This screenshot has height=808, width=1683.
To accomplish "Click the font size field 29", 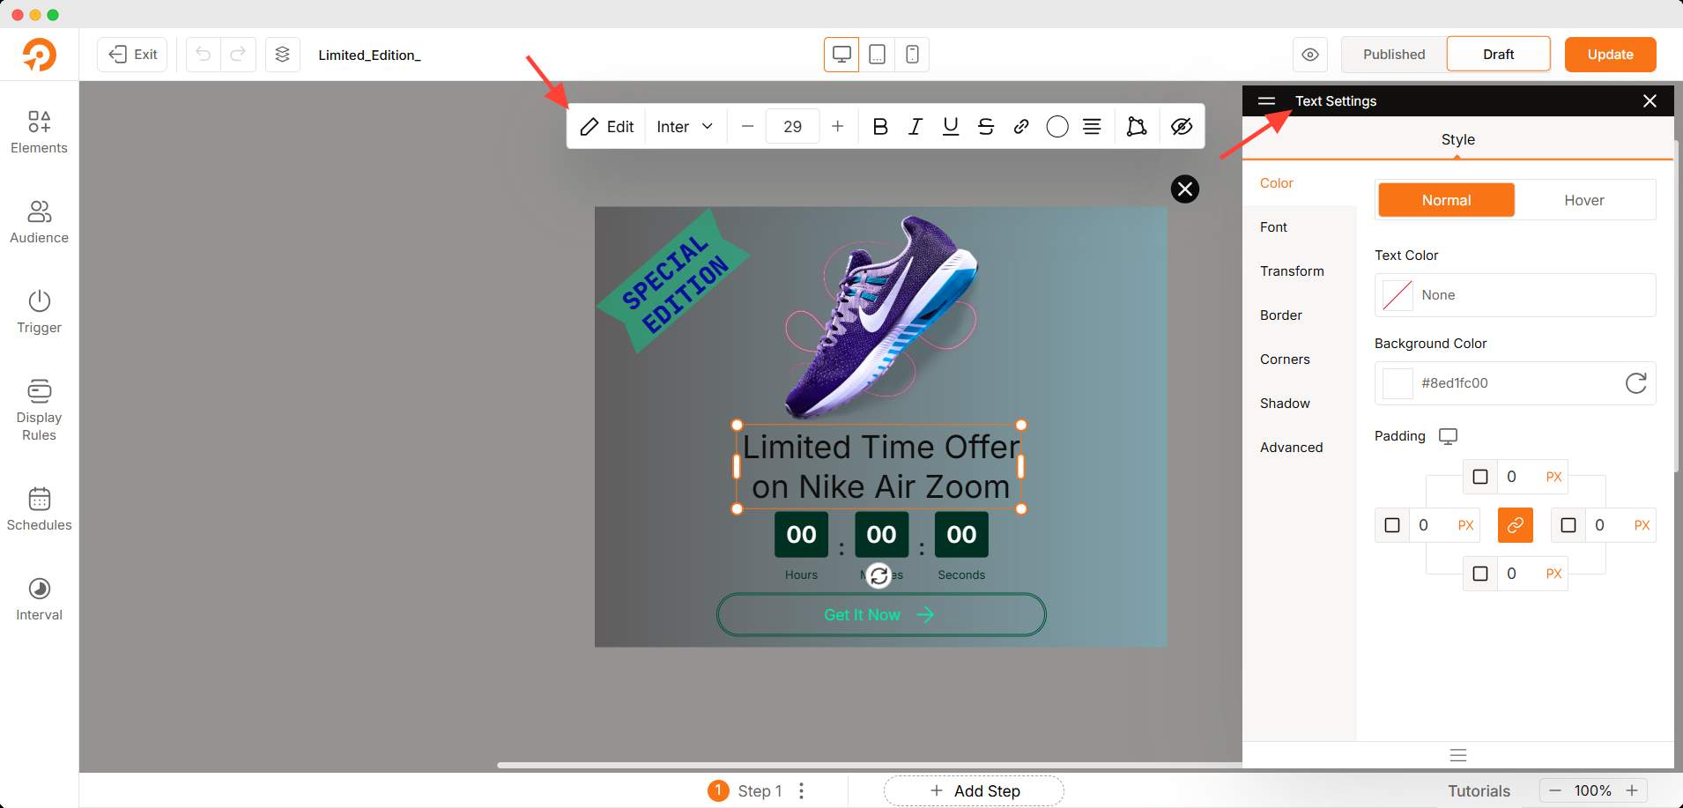I will (792, 127).
